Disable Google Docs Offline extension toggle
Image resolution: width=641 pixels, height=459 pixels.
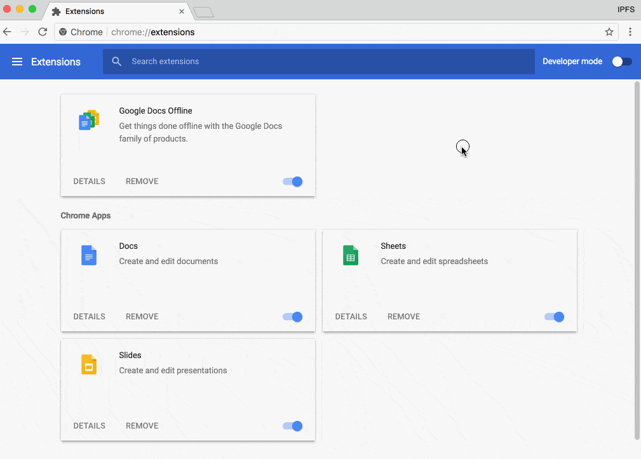tap(293, 182)
